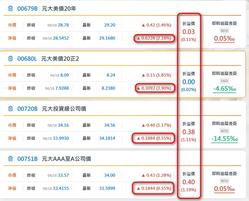Click the USD currency badge for 00680L
This screenshot has width=249, height=201.
224,81
